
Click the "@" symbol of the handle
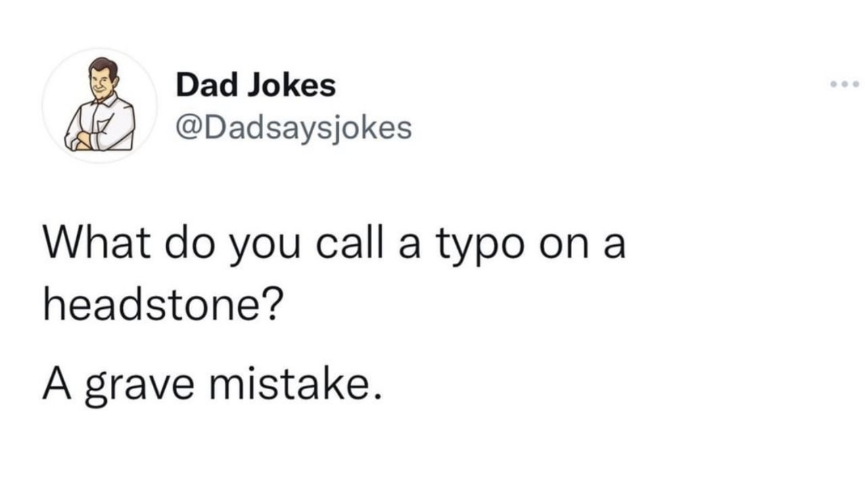tap(189, 127)
